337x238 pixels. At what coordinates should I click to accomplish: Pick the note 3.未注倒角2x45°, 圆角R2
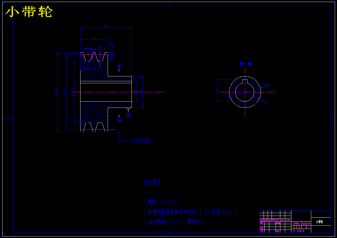click(175, 222)
